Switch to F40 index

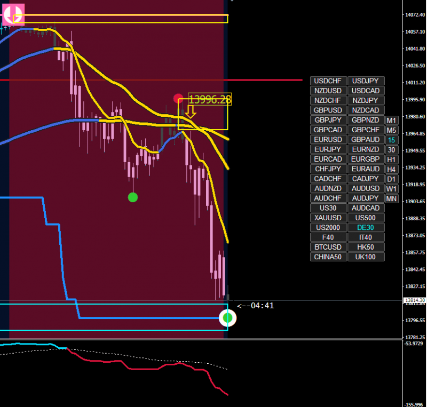pyautogui.click(x=328, y=238)
